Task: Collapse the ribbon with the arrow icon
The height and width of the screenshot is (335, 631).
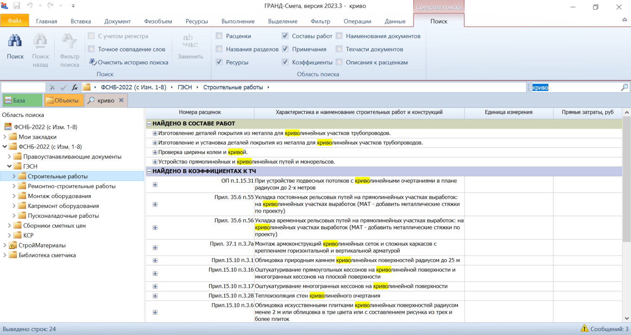Action: pos(625,20)
